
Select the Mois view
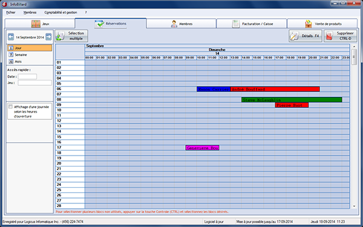(30, 61)
